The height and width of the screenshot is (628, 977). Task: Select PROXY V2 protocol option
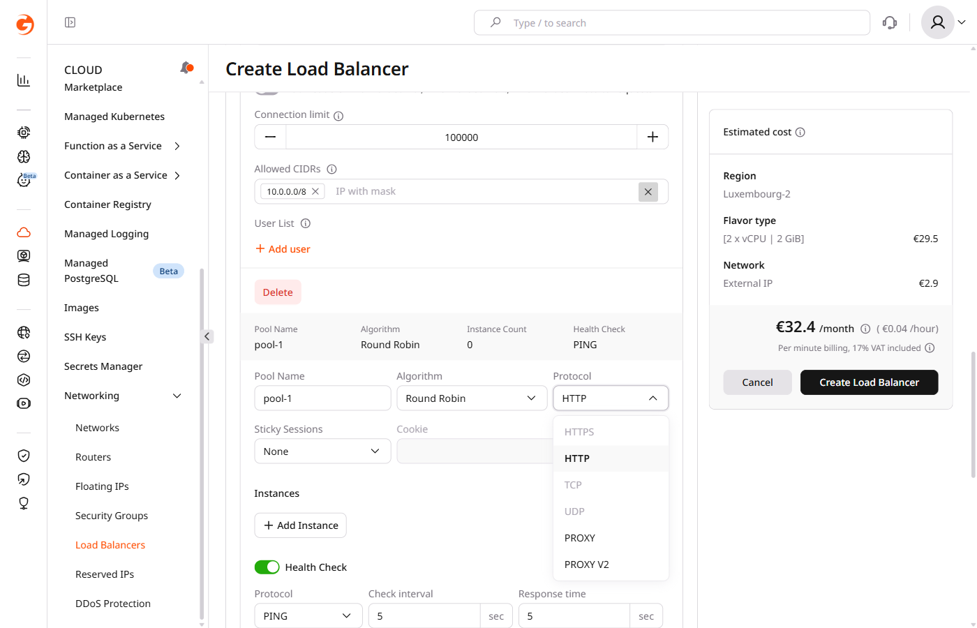tap(611, 565)
